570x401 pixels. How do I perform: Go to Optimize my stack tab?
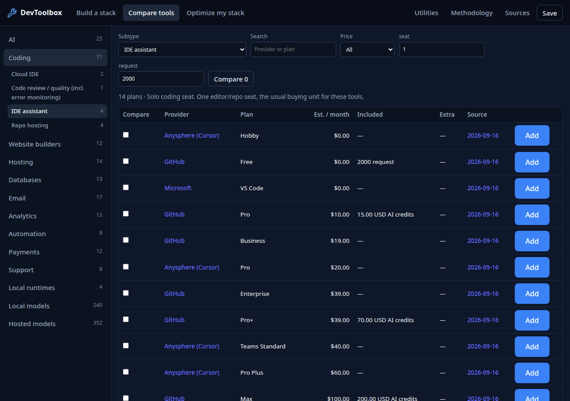coord(216,13)
